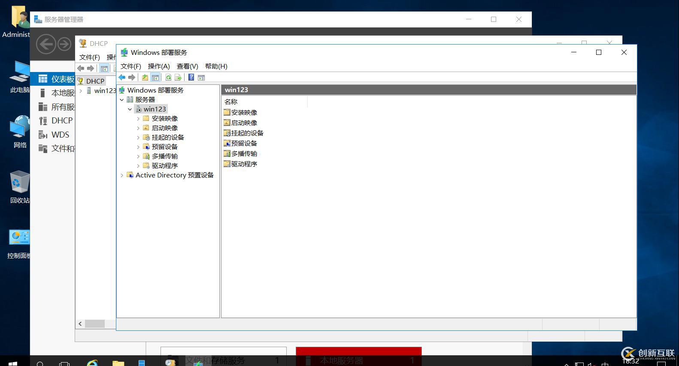The height and width of the screenshot is (366, 679).
Task: Select 仪表板 in the 服务器管理器 sidebar
Action: pos(53,79)
